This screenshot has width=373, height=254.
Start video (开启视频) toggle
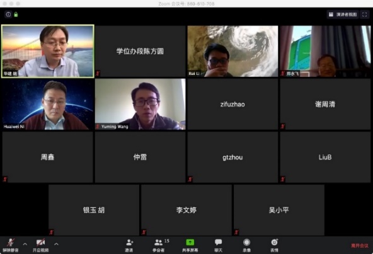[x=40, y=245]
